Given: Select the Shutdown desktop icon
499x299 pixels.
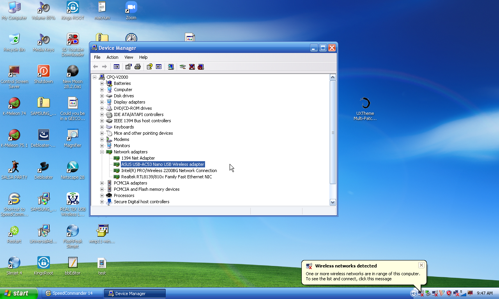Looking at the screenshot, I should click(43, 74).
